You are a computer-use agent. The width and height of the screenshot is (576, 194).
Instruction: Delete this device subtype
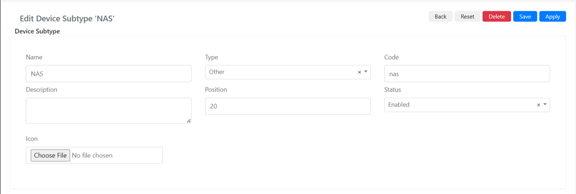click(x=497, y=16)
